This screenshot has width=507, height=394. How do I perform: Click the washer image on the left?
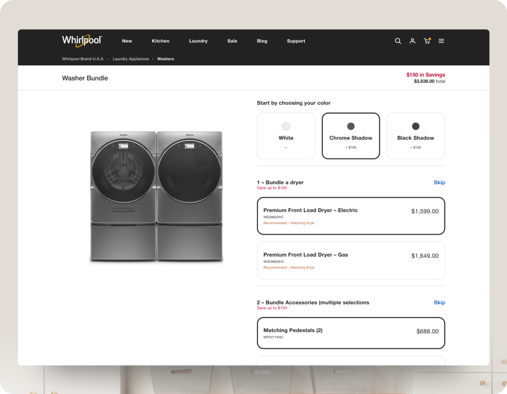pos(123,196)
